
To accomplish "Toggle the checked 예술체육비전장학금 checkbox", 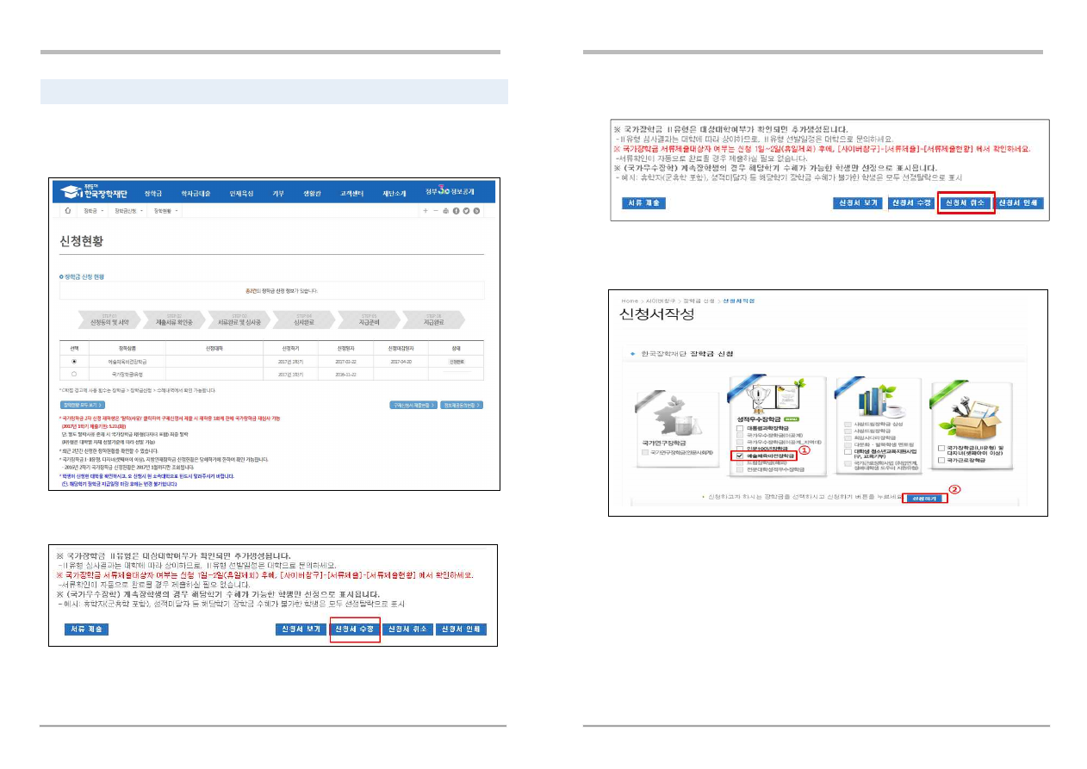I will pos(738,455).
